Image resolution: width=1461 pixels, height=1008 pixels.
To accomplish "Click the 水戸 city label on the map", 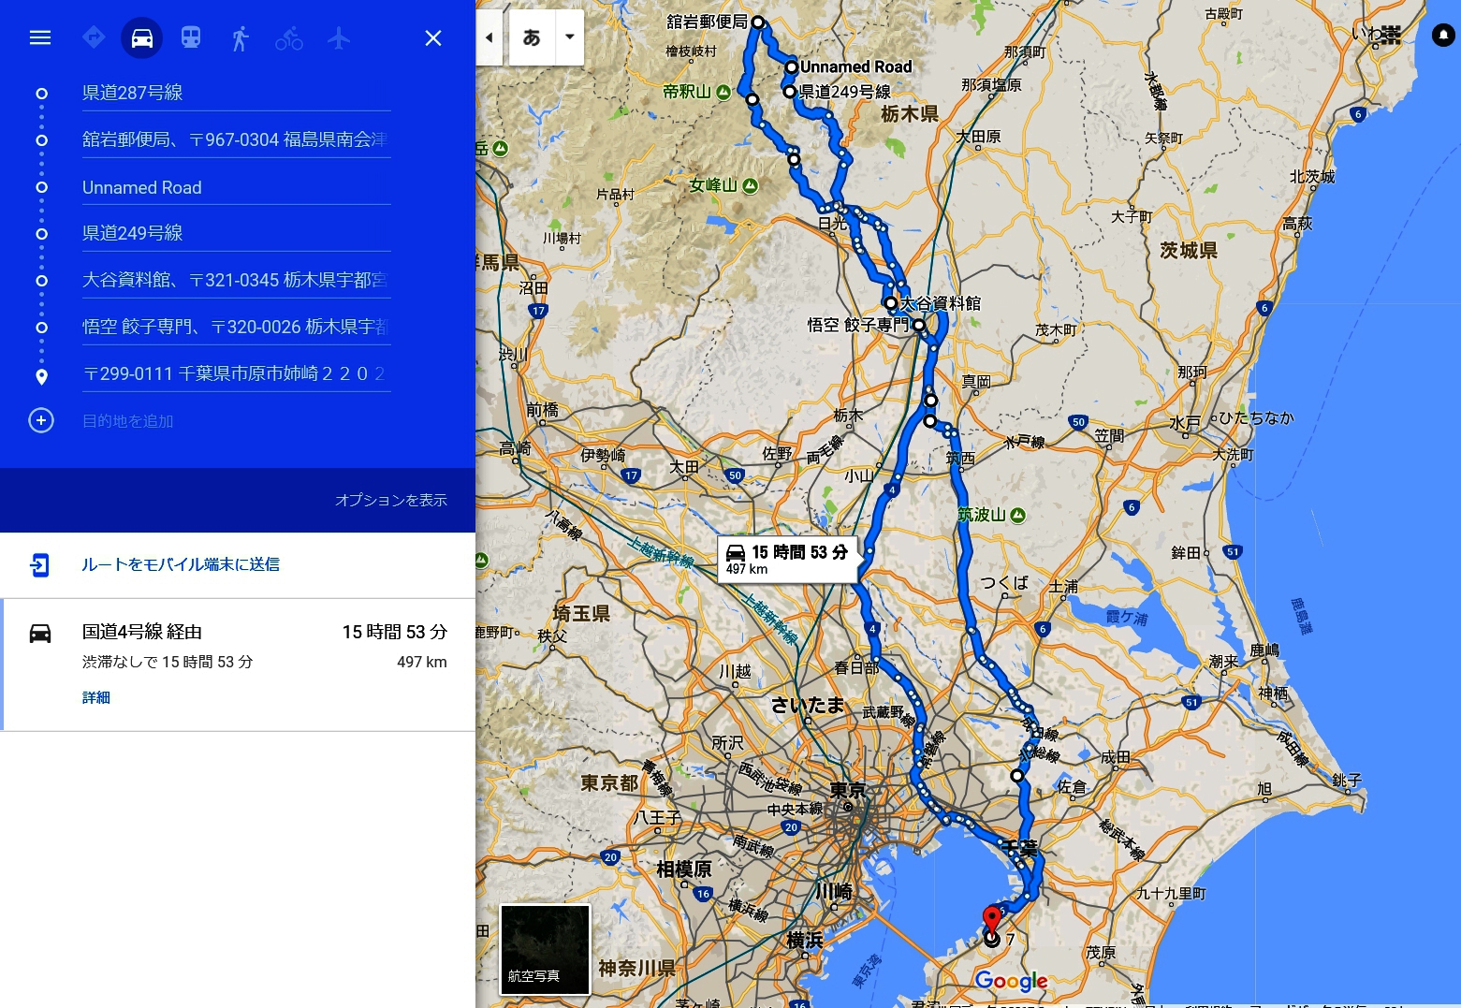I will click(1185, 423).
